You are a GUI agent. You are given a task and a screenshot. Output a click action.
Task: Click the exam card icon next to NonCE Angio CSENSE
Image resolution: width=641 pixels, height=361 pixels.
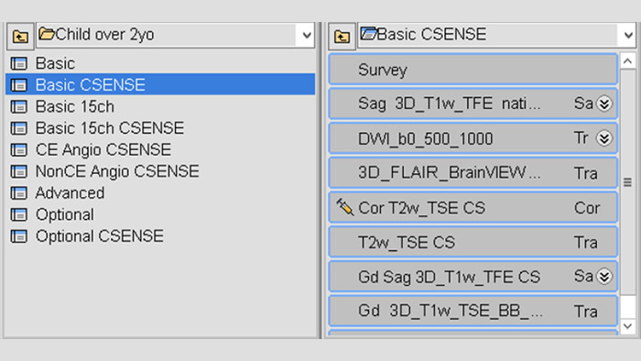19,171
